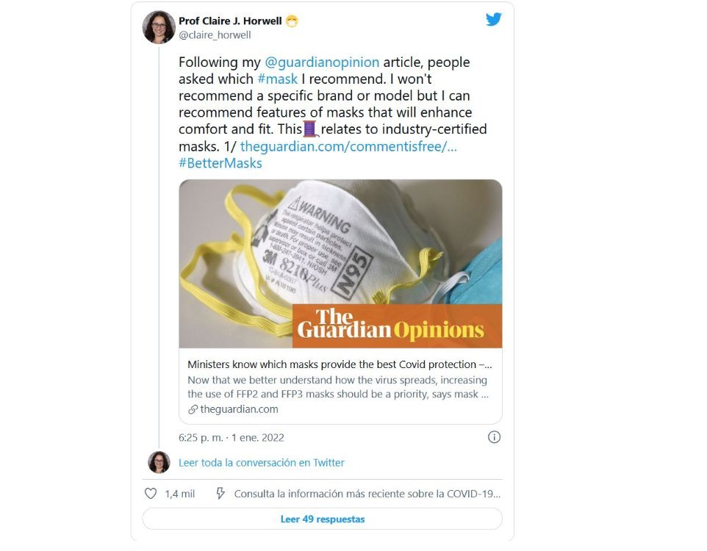
Task: Like the tweet with the heart icon
Action: 151,494
